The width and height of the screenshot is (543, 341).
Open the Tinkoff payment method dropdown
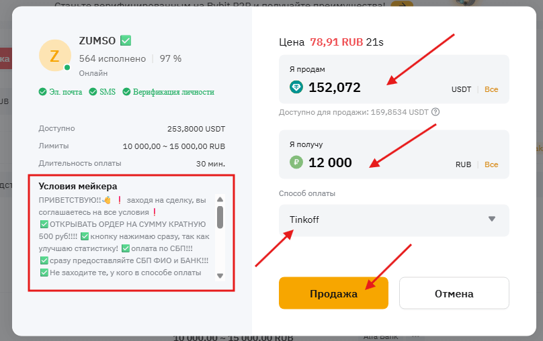(x=393, y=220)
